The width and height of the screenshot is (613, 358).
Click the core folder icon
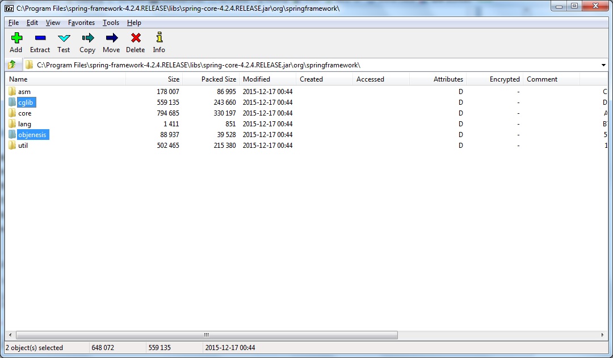point(12,113)
